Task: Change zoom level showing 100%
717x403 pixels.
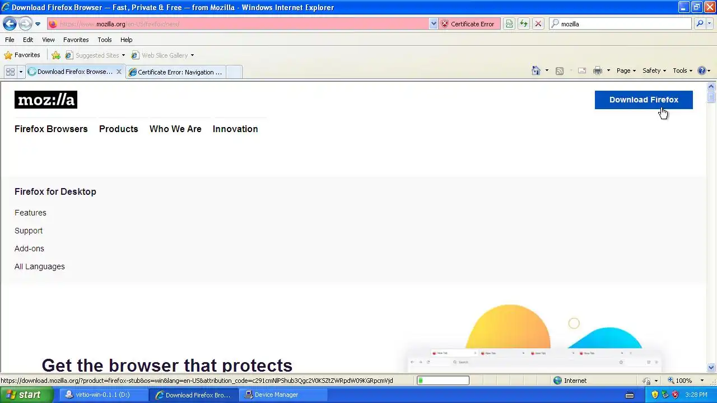Action: coord(685,381)
